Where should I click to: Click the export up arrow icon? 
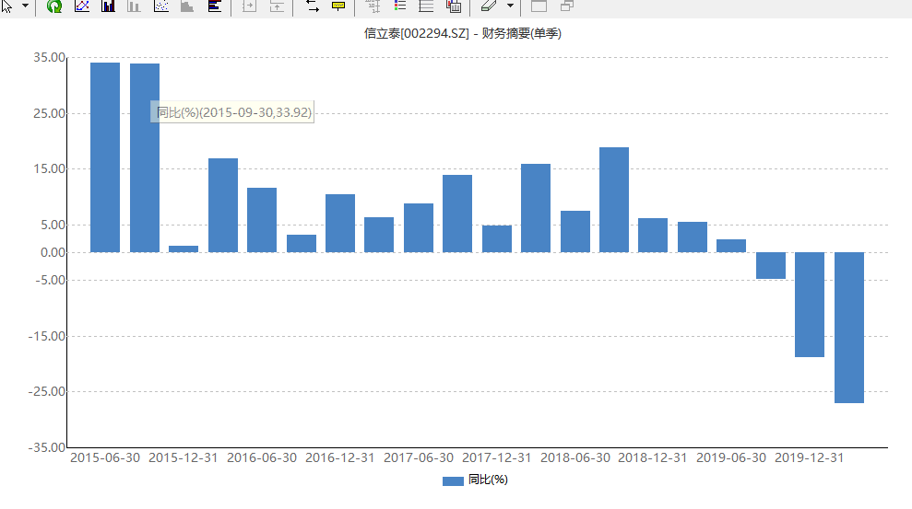[x=277, y=6]
